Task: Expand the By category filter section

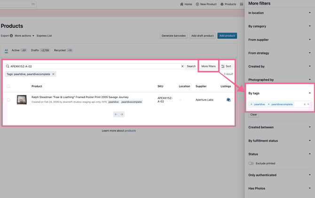Action: (x=279, y=26)
